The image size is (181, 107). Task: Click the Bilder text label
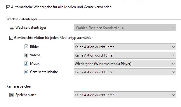coord(34,47)
